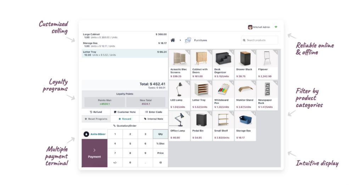Add Office Lamp product
Viewport: 363px width, 193px height.
tap(179, 126)
